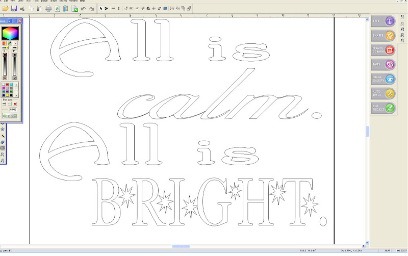Click the Undo arrow icon

pyautogui.click(x=83, y=9)
